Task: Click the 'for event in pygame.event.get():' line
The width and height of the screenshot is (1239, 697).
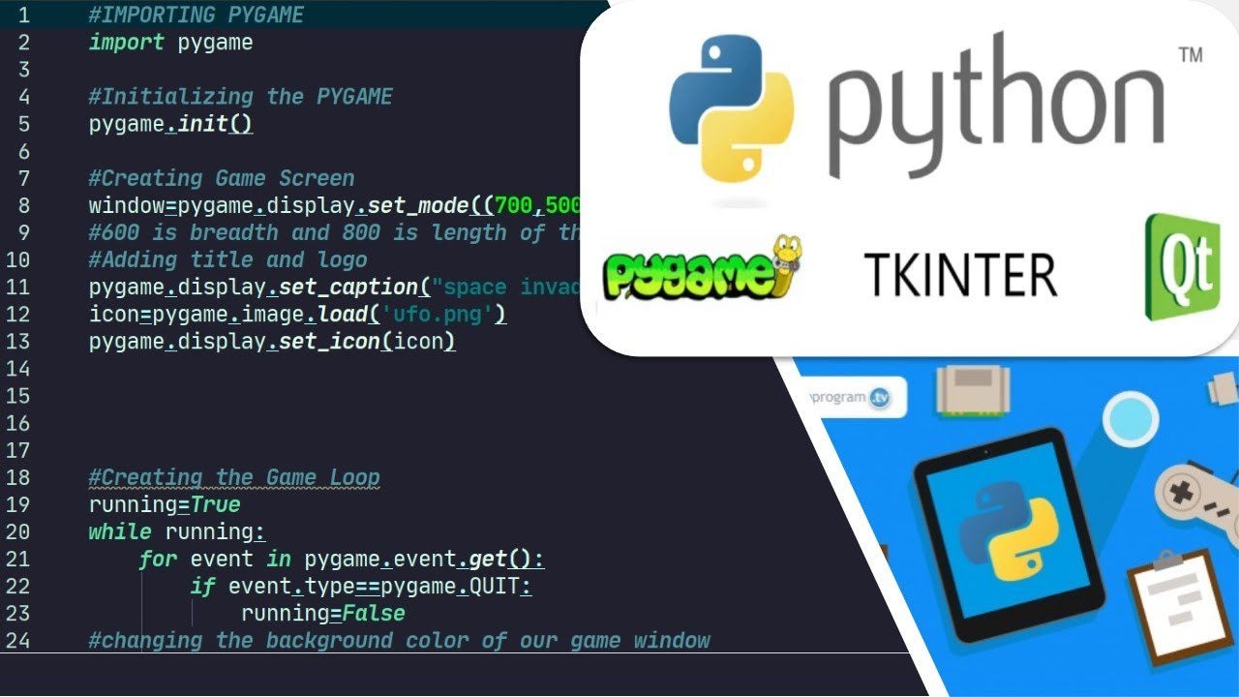Action: 342,559
